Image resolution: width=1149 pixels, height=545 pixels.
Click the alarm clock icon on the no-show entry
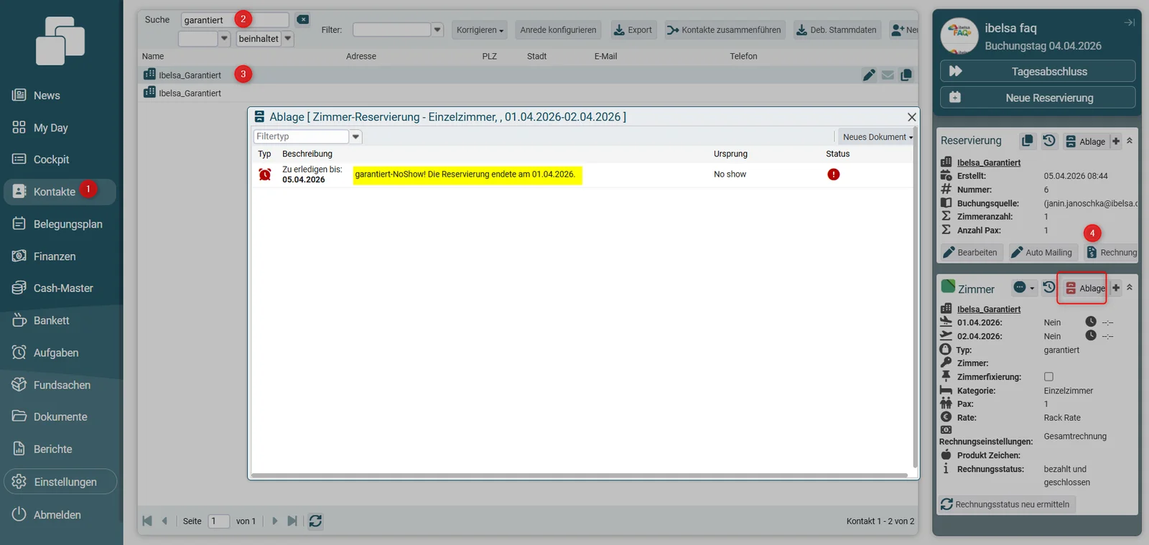[265, 174]
